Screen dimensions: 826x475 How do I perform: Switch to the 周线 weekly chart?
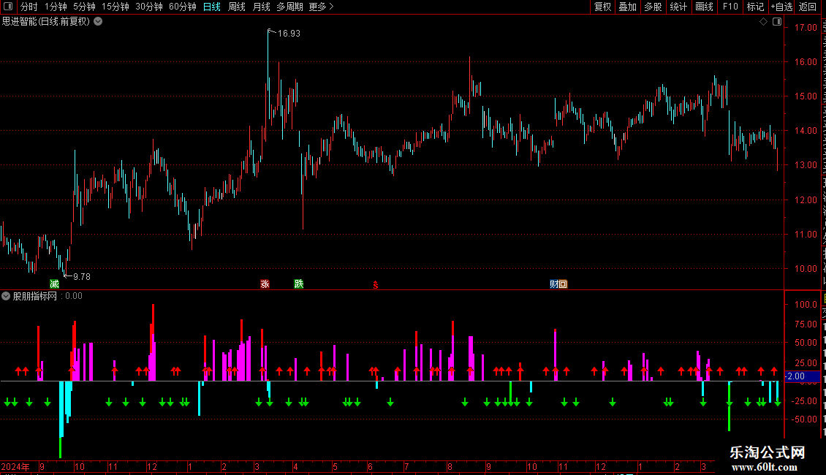pos(237,7)
